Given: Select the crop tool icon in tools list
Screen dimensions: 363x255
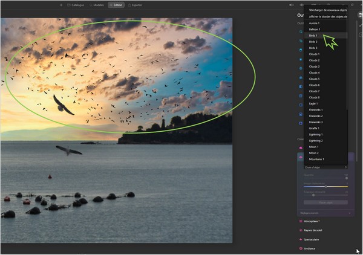Looking at the screenshot, I should (x=301, y=41).
